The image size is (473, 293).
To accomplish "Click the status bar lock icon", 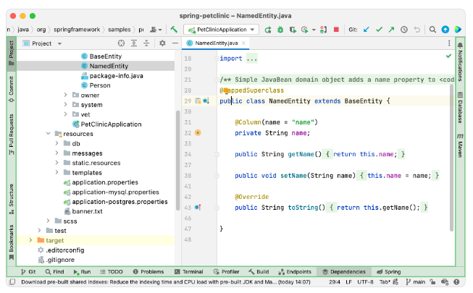I will point(432,282).
